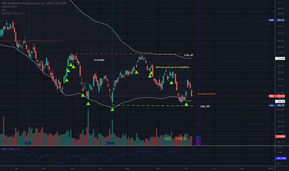
Task: Select the green dashed 146.39 support line
Action: tap(153, 106)
